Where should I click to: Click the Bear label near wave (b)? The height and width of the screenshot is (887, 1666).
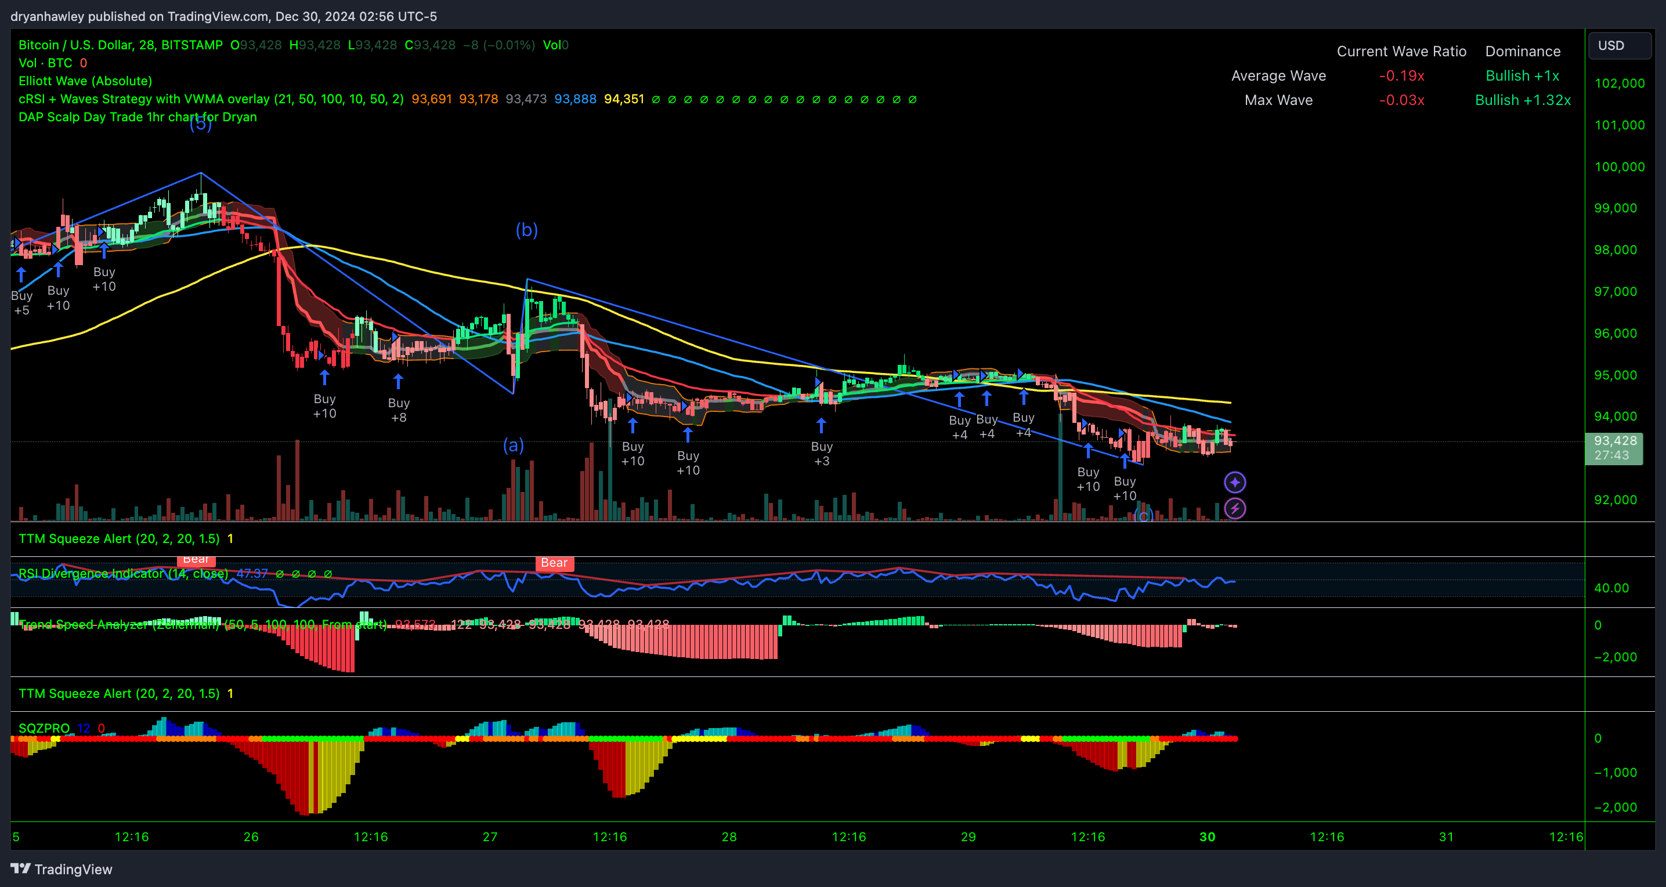click(554, 563)
